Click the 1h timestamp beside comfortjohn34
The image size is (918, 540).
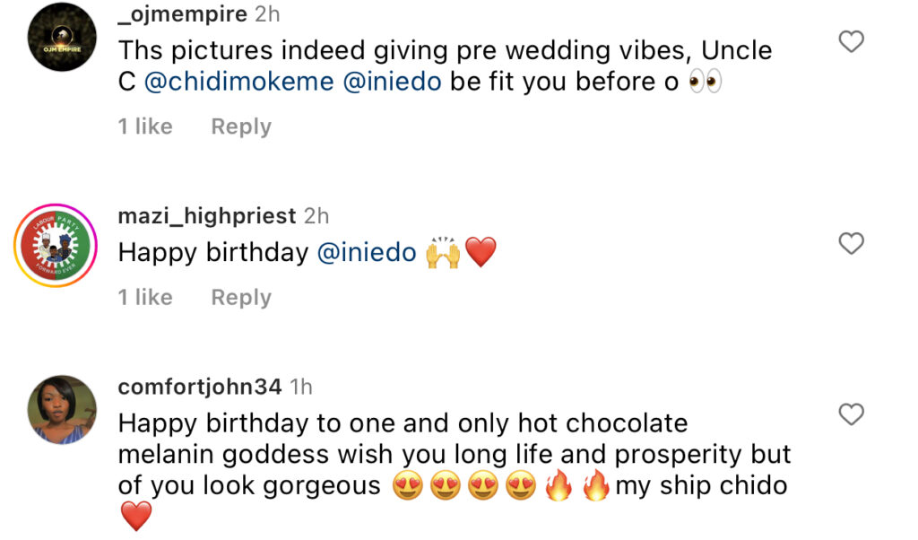[302, 387]
